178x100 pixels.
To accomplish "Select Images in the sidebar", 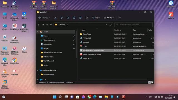I will 46,48.
